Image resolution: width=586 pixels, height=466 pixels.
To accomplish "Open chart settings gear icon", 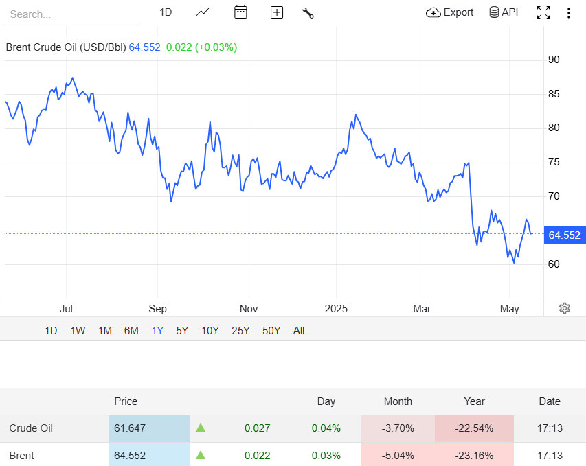I will point(564,308).
